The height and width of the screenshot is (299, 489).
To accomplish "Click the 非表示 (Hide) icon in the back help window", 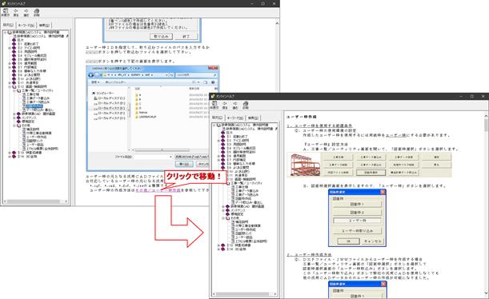I will pos(6,13).
